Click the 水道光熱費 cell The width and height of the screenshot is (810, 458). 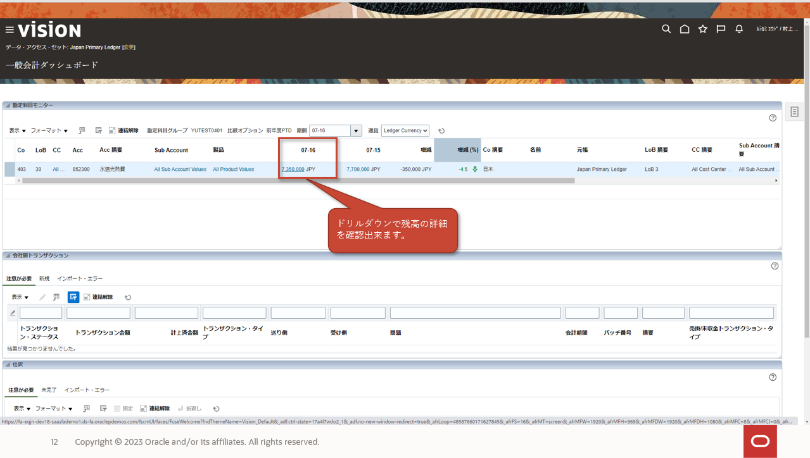click(x=112, y=170)
